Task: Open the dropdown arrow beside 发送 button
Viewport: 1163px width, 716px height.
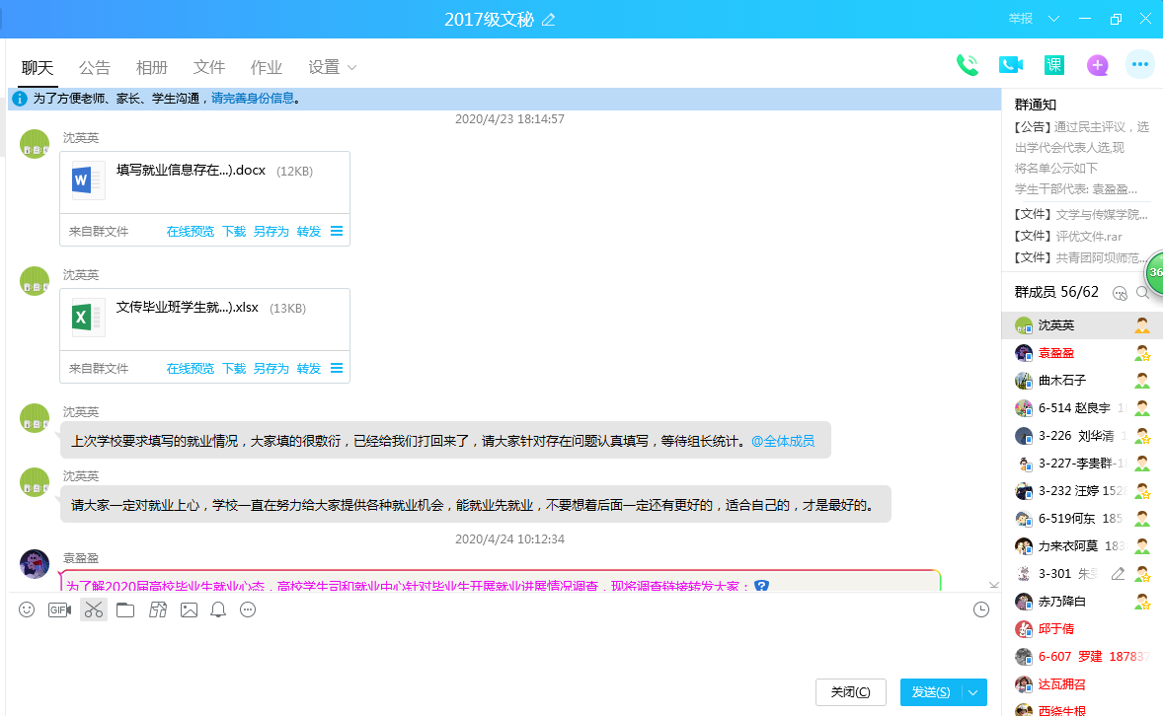Action: pyautogui.click(x=973, y=692)
